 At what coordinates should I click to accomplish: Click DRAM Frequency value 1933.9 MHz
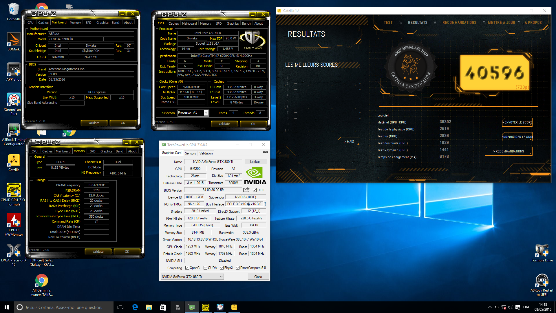(96, 185)
